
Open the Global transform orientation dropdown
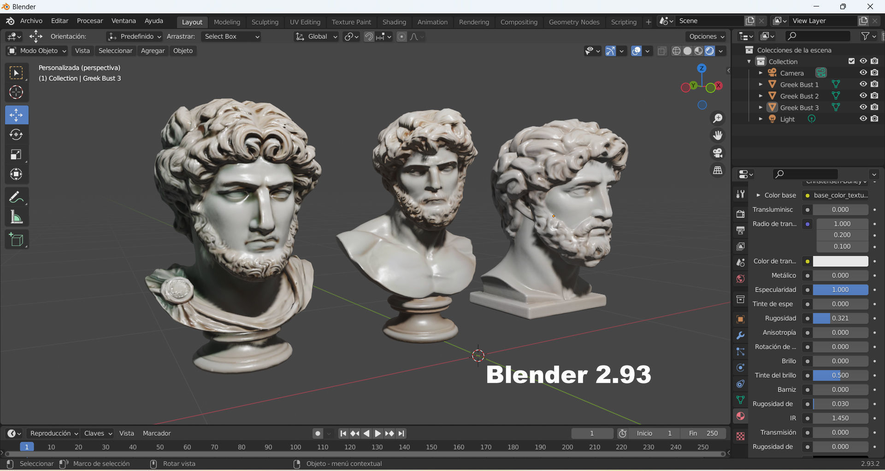[316, 36]
